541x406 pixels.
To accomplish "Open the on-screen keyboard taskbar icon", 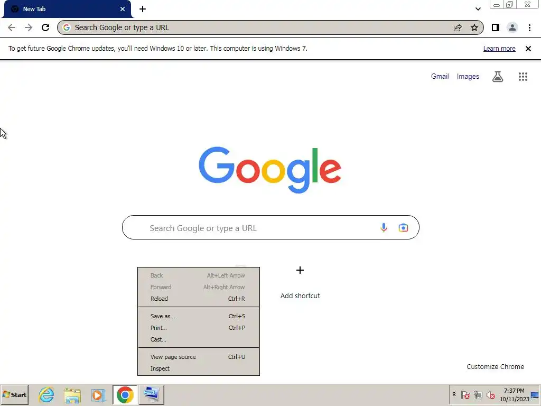I will tap(152, 394).
